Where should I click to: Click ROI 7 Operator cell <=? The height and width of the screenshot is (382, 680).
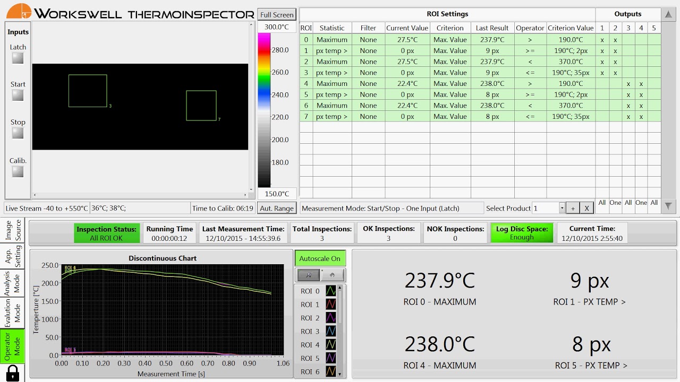(x=530, y=117)
